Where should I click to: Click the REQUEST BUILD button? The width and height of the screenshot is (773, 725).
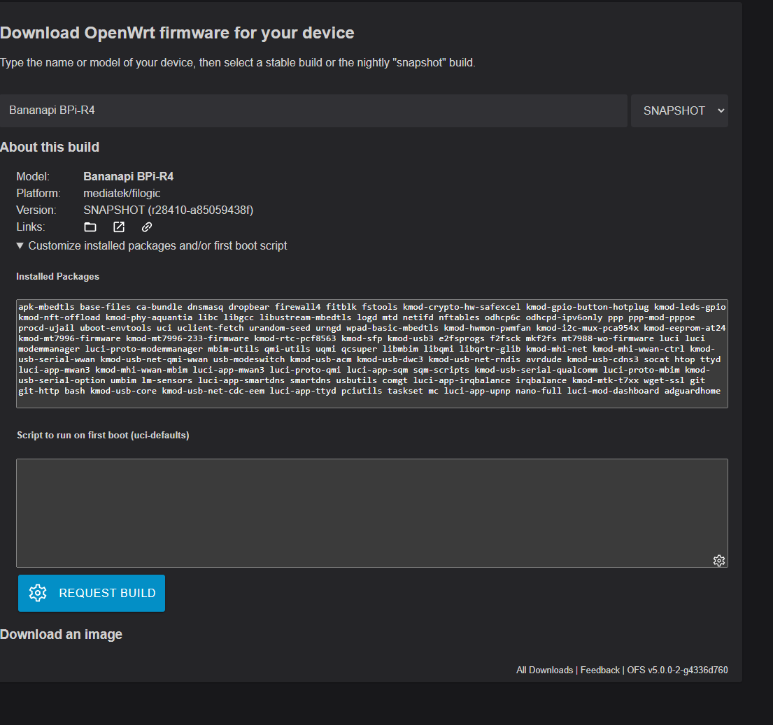(x=92, y=593)
